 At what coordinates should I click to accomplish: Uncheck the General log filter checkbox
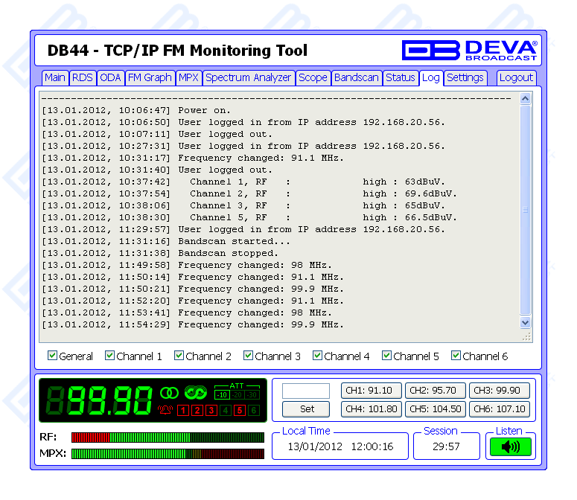[52, 356]
